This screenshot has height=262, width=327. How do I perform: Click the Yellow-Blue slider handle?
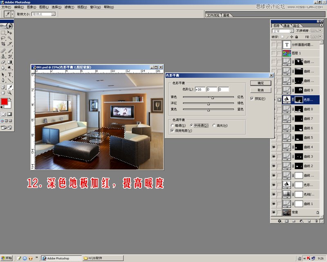pos(208,110)
